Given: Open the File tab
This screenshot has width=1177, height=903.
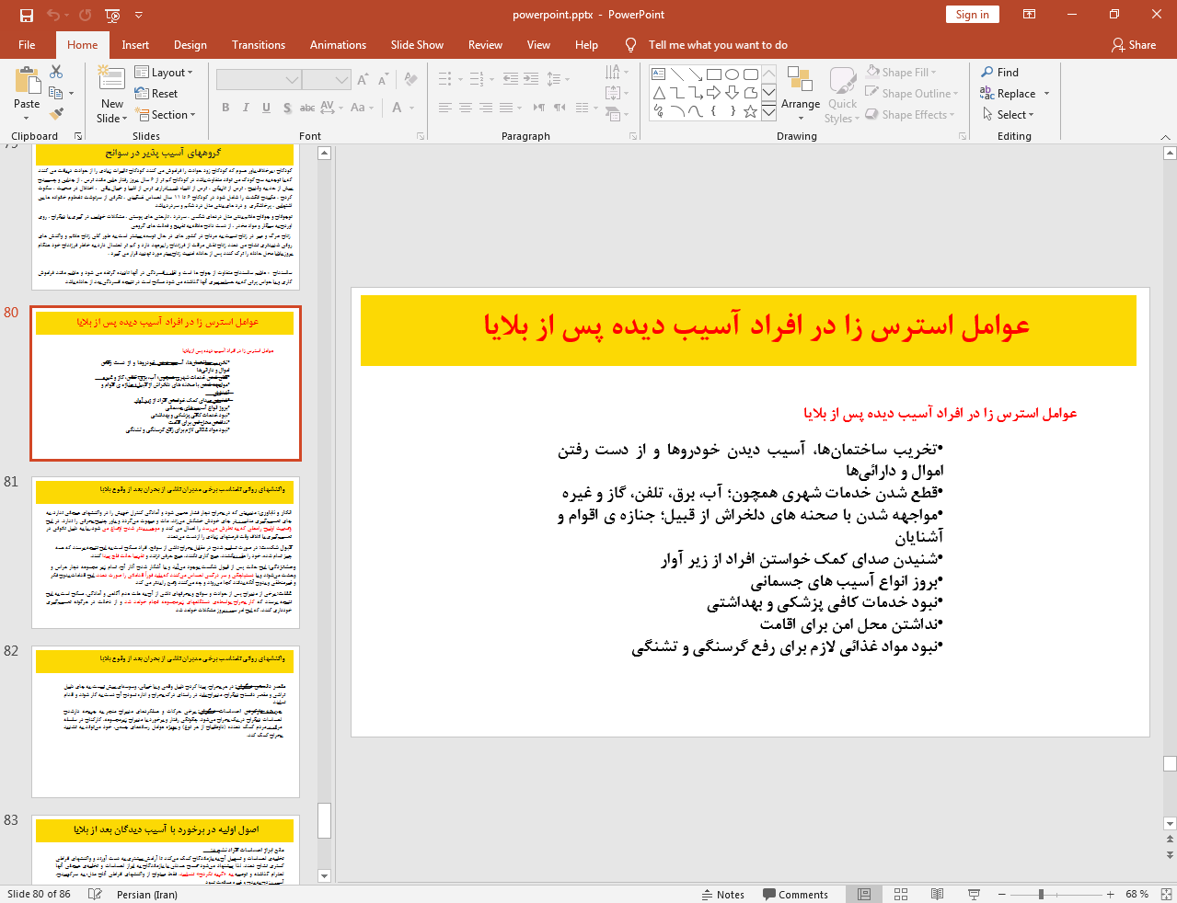Looking at the screenshot, I should click(x=27, y=45).
